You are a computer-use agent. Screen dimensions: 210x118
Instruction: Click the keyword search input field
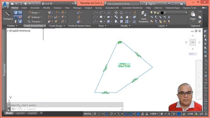(x=123, y=4)
